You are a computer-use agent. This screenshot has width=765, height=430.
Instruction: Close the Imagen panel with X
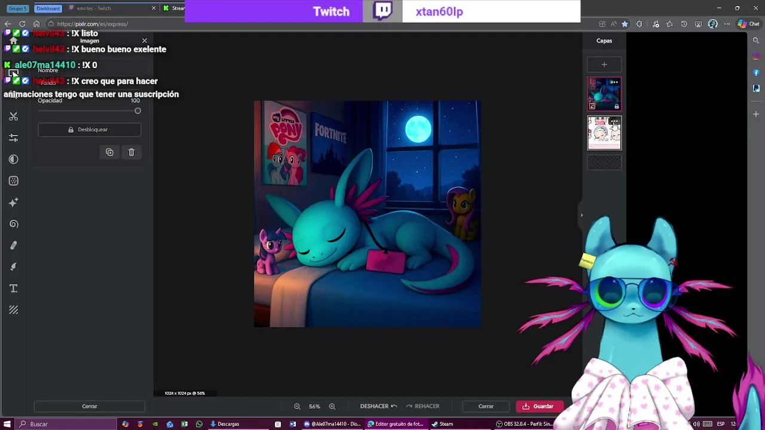click(x=144, y=41)
